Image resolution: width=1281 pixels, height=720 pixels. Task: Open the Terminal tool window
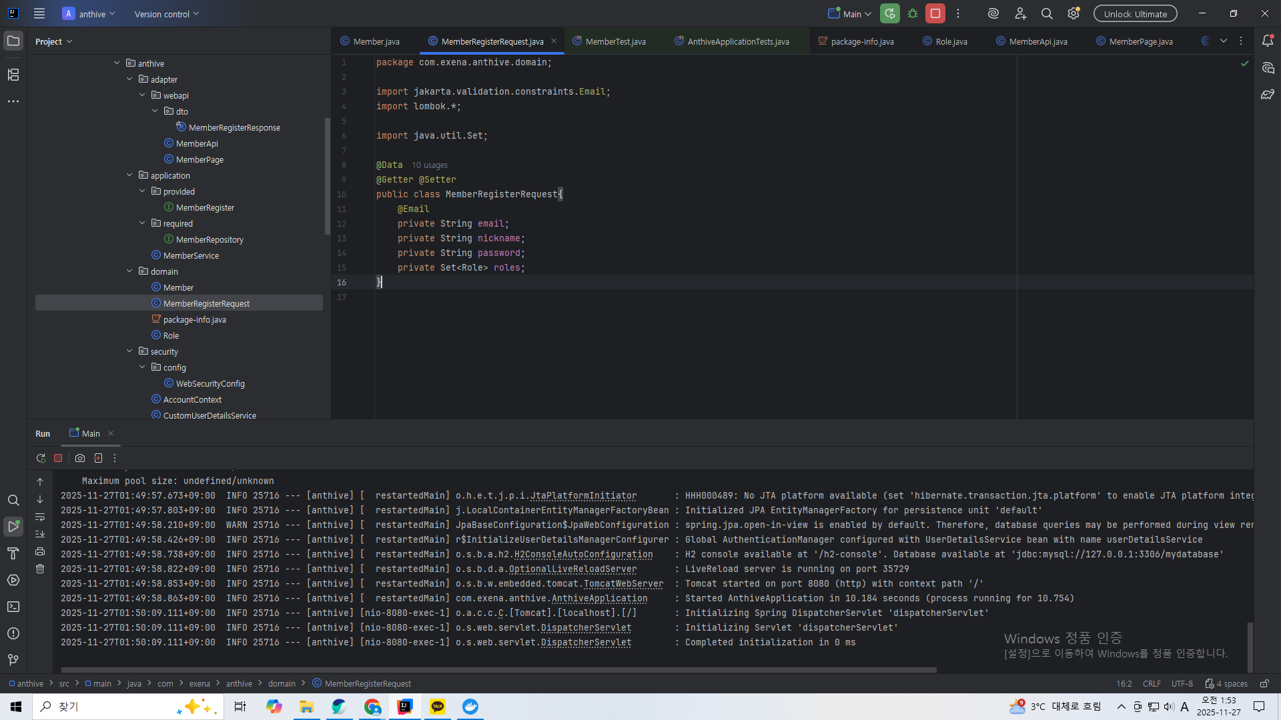(13, 607)
